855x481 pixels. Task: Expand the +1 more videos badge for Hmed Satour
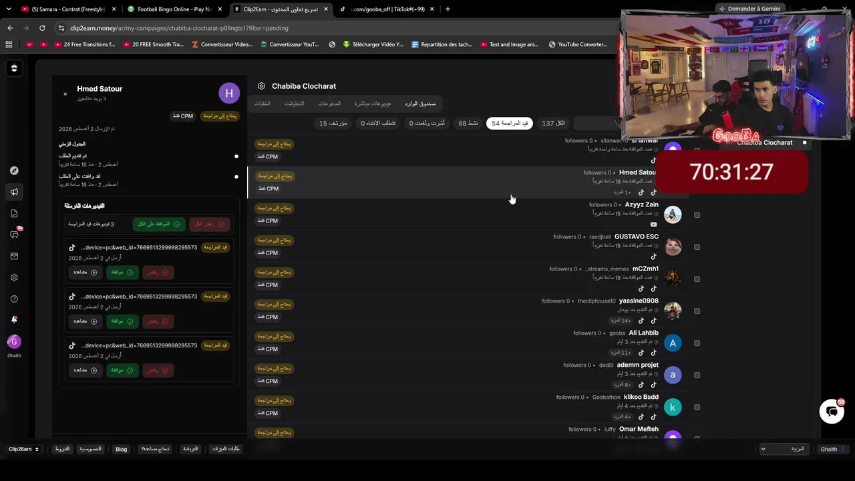pos(622,192)
